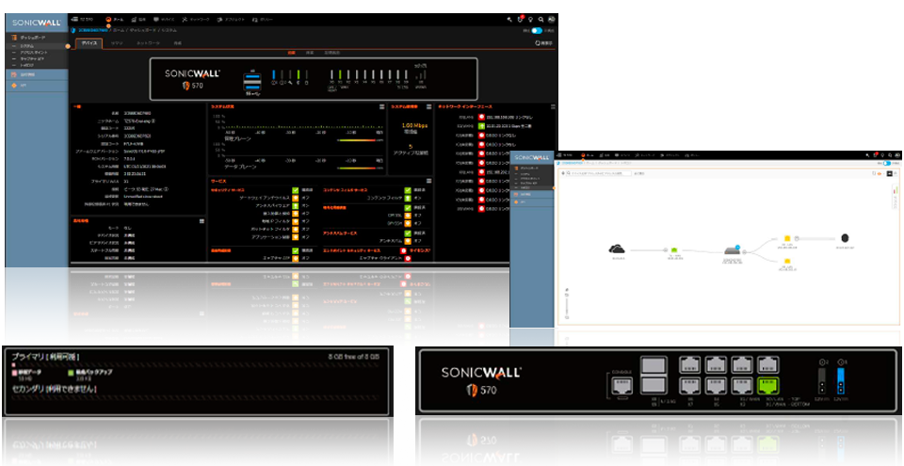
Task: Collapse the circle beside upper yellow LAN node
Action: click(x=797, y=238)
